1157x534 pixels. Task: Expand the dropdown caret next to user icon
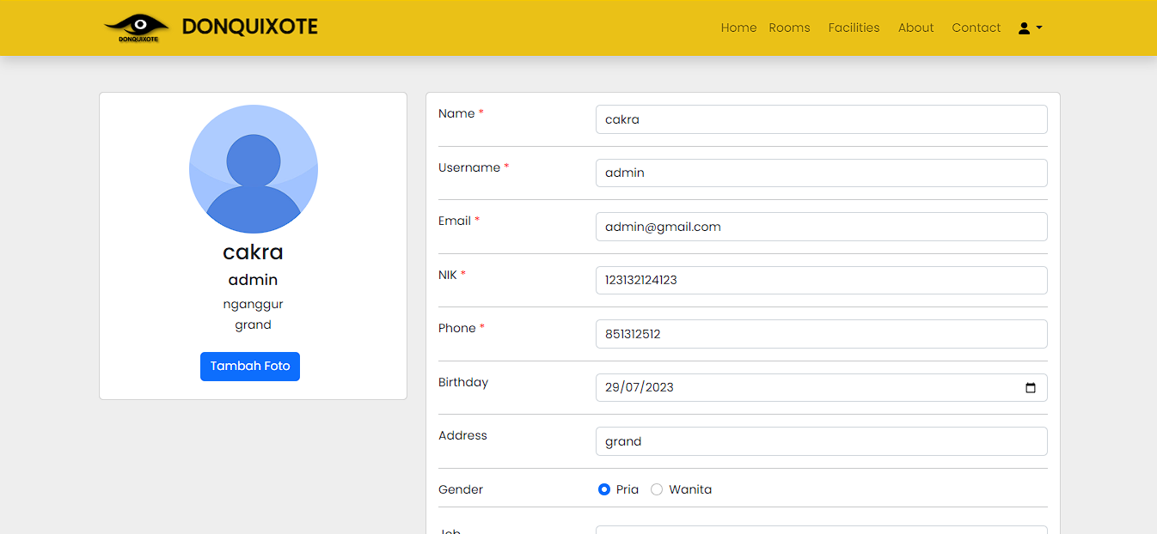pos(1038,28)
